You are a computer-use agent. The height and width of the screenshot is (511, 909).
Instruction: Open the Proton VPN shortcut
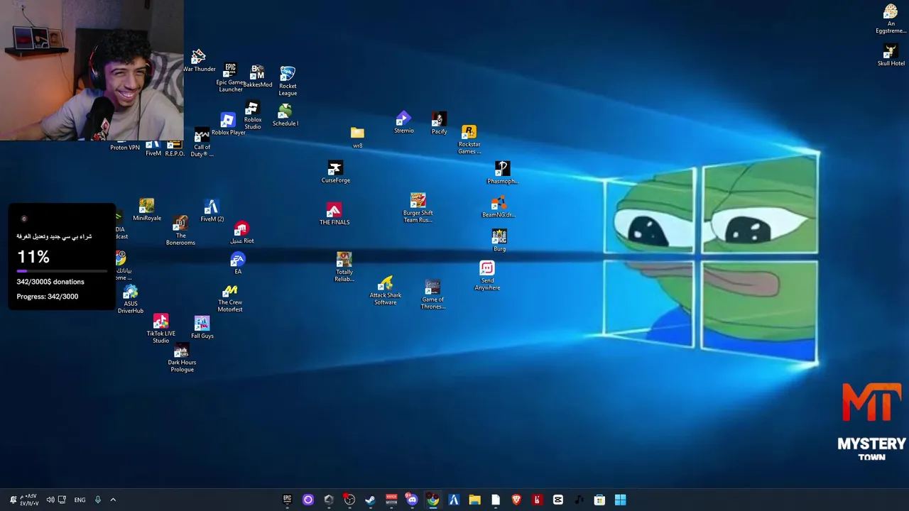coord(125,145)
